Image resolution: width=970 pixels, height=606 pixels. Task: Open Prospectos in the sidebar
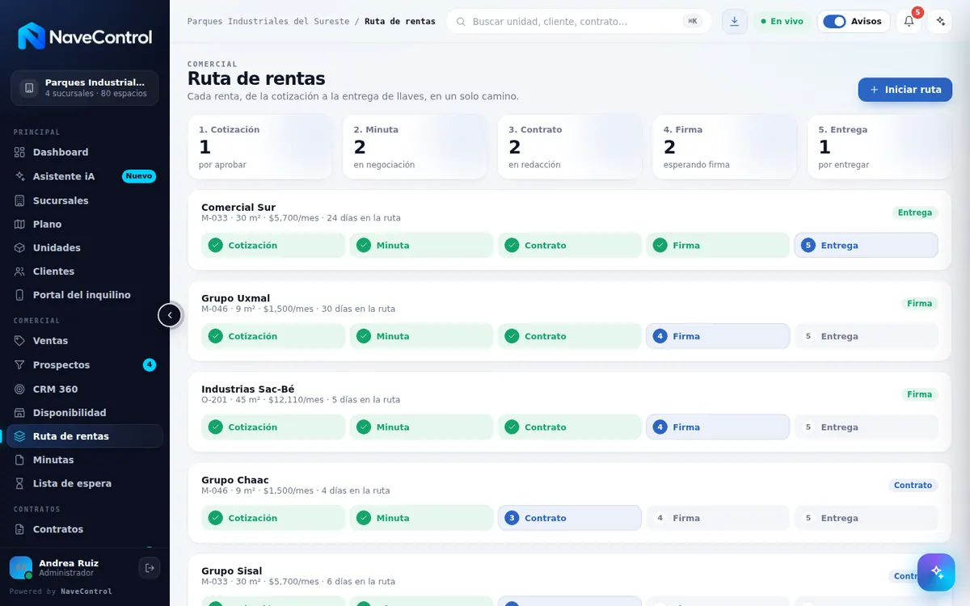tap(85, 365)
